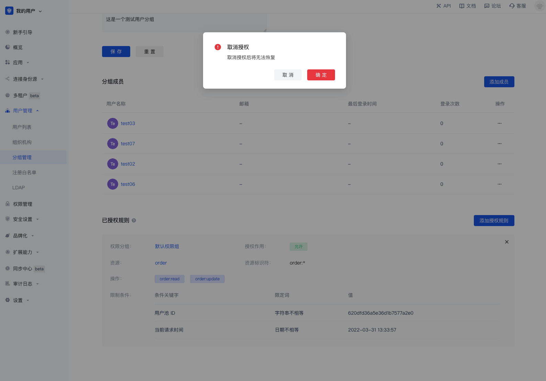
Task: Click the 客服 headset support icon
Action: (x=512, y=6)
